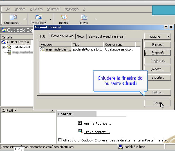
Task: Switch to the Posta elettronica tab
Action: [x=62, y=36]
